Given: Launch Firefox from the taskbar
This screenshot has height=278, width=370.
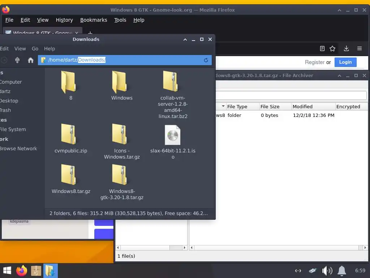Looking at the screenshot, I should [x=21, y=271].
